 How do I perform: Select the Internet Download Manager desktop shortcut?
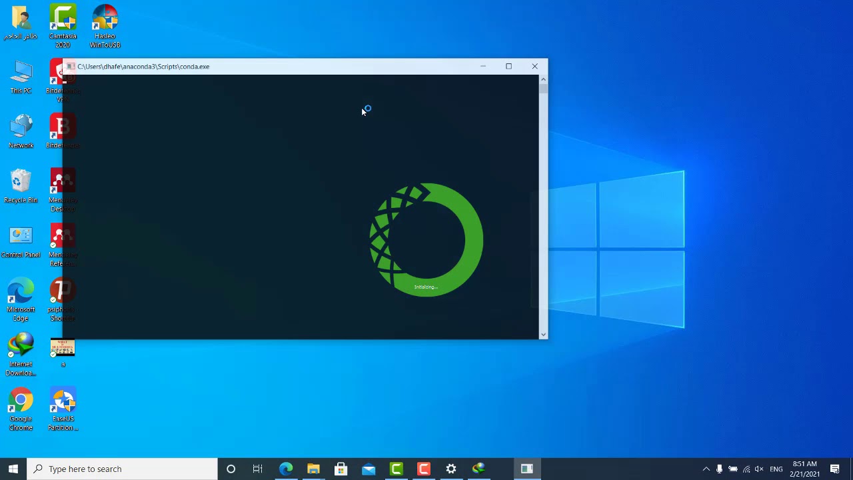pyautogui.click(x=21, y=355)
